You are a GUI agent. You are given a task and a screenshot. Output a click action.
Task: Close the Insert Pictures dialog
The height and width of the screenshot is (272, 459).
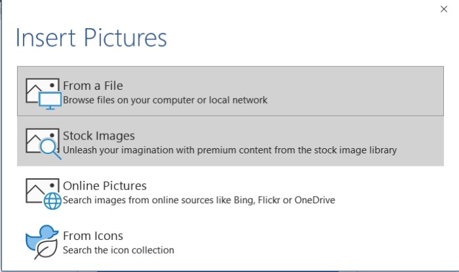444,9
